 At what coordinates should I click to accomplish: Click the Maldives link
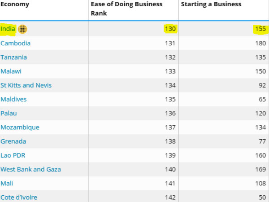coord(13,99)
